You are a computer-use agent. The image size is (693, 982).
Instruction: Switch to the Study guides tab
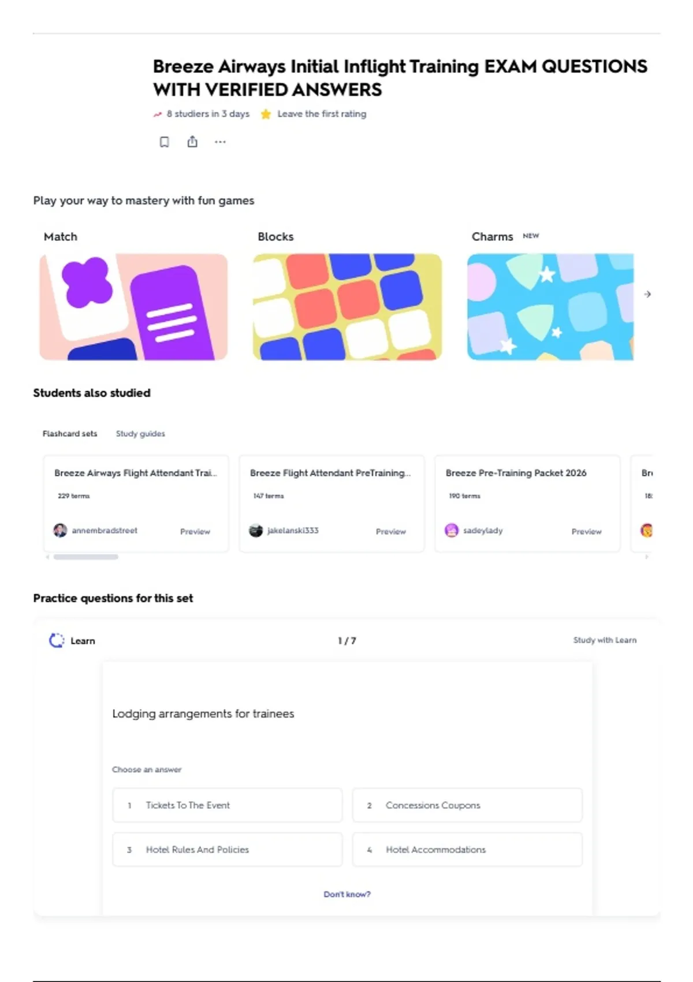tap(140, 434)
